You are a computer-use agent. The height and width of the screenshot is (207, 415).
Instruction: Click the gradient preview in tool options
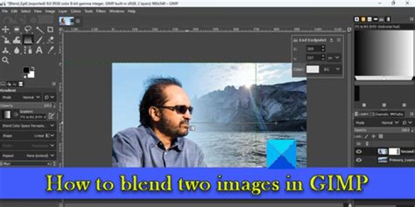7,114
